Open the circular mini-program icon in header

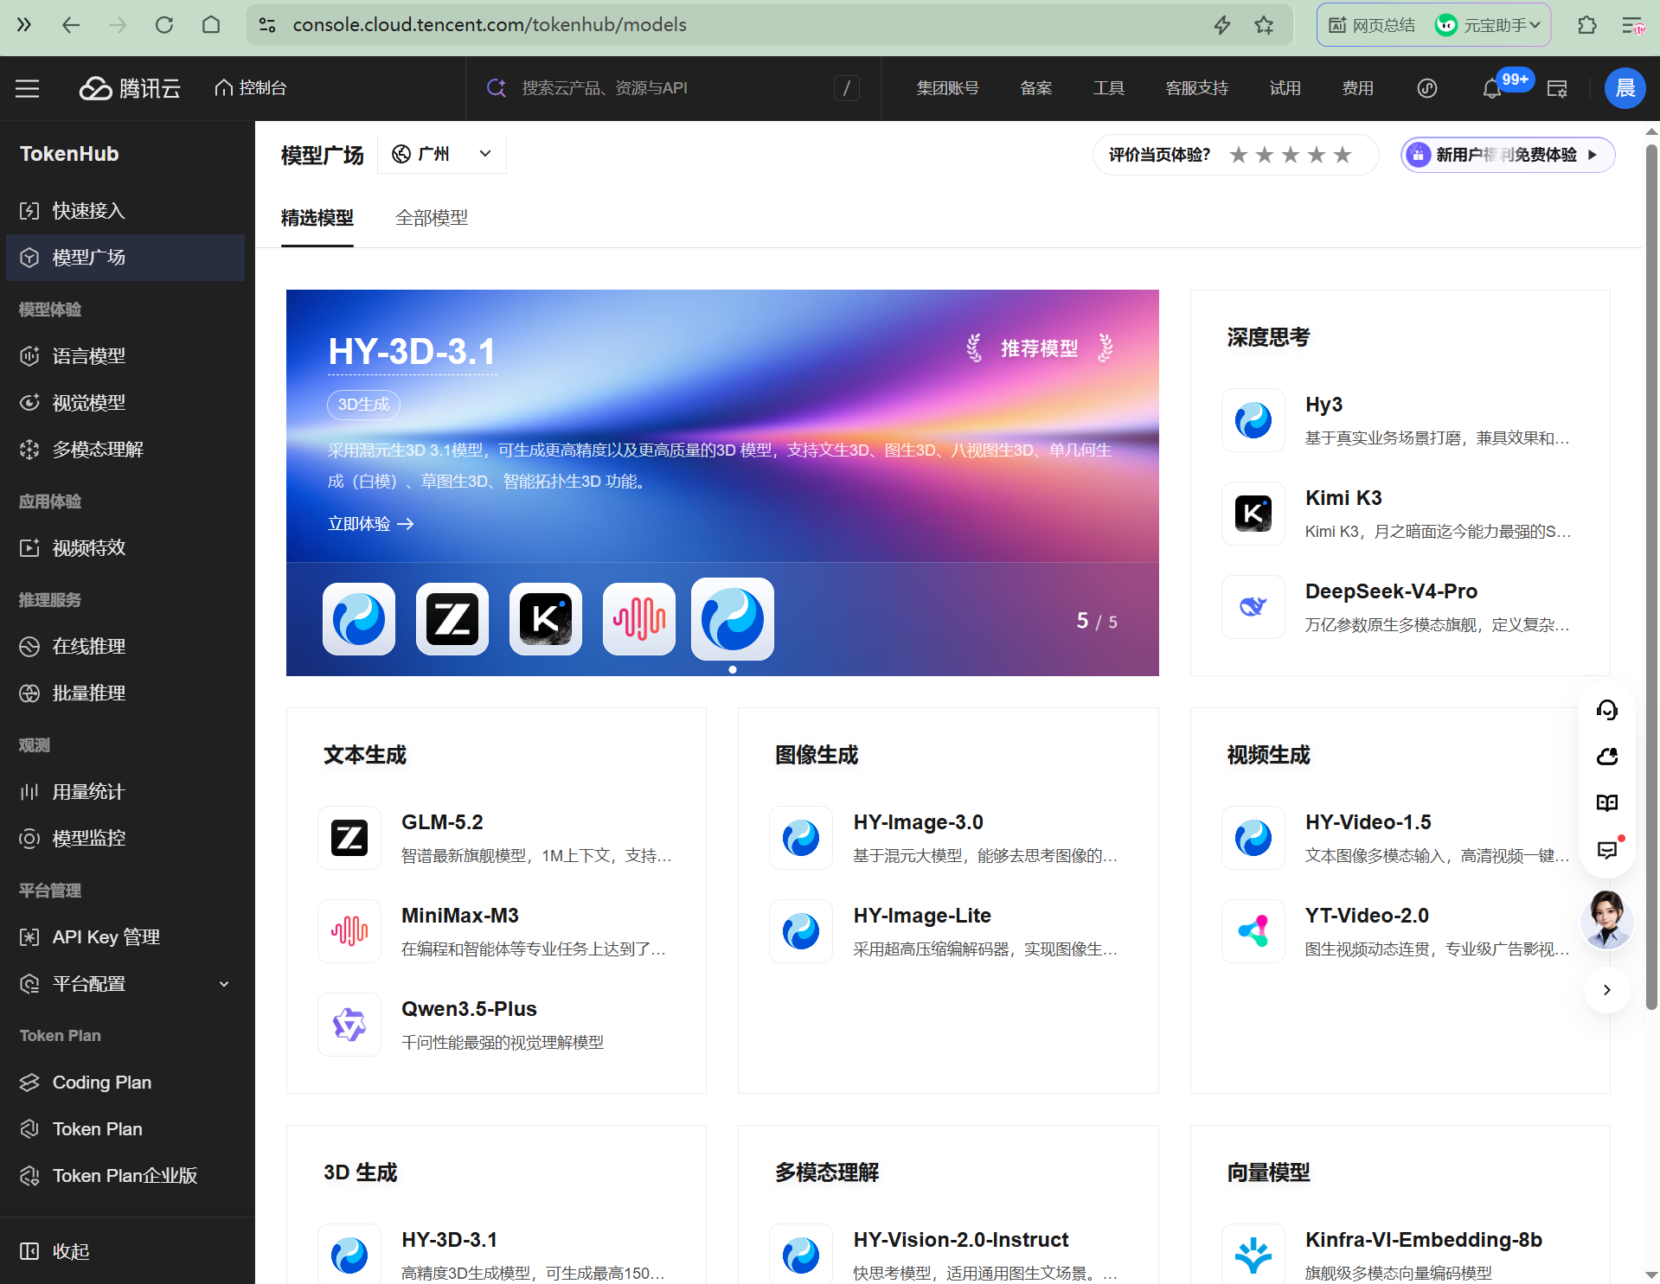click(x=1427, y=88)
